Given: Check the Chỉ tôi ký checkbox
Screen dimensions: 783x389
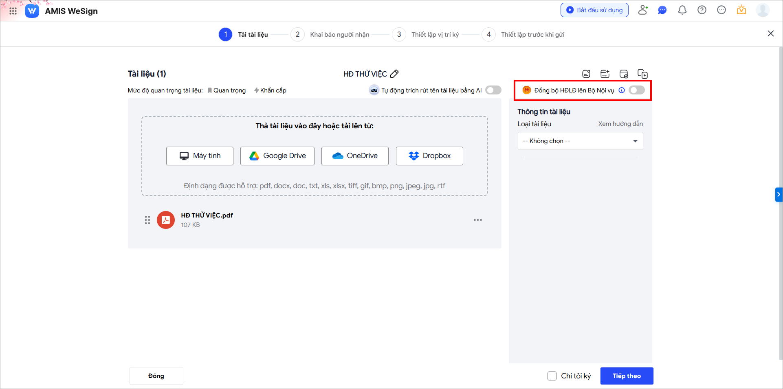Looking at the screenshot, I should [552, 376].
